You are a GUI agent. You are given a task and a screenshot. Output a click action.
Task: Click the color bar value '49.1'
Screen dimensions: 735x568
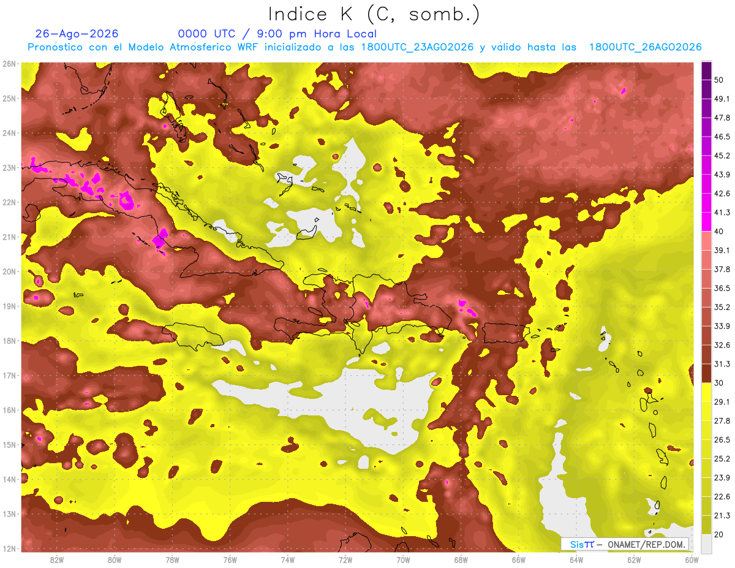coord(722,99)
